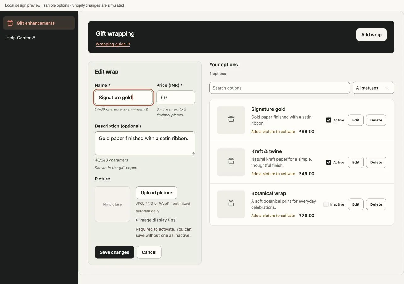404x284 pixels.
Task: Click the ₹99.00 price text
Action: [306, 131]
